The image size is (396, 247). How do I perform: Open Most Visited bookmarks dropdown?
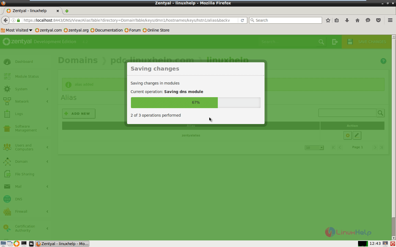(x=16, y=30)
